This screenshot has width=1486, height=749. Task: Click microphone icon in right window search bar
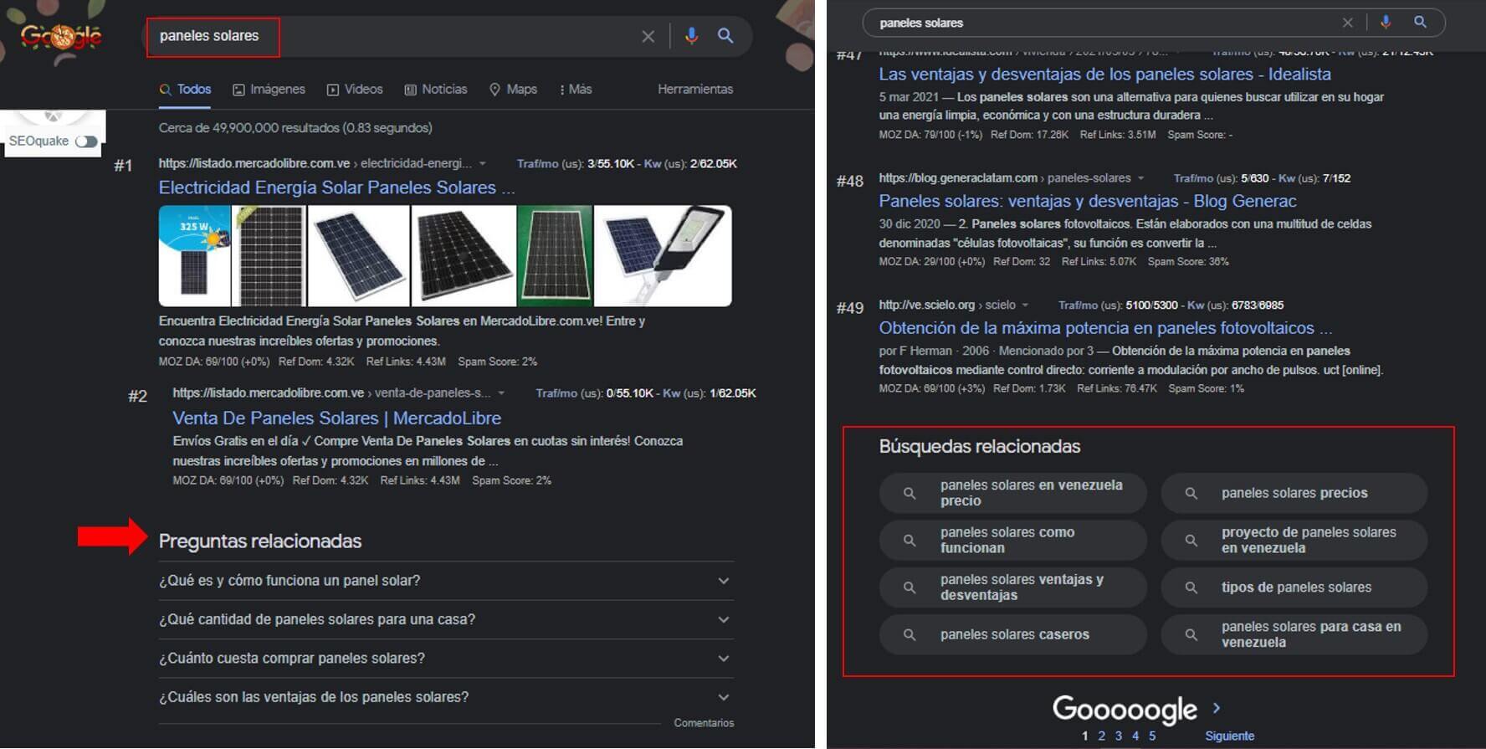point(1386,23)
